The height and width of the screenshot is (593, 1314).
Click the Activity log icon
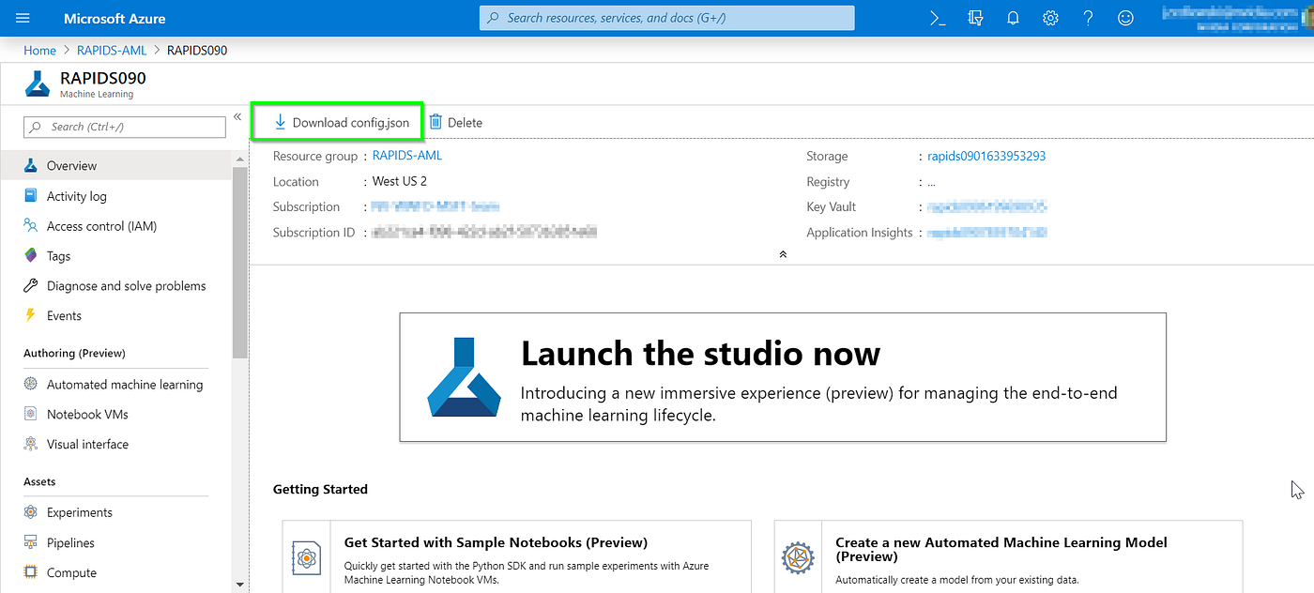[30, 196]
